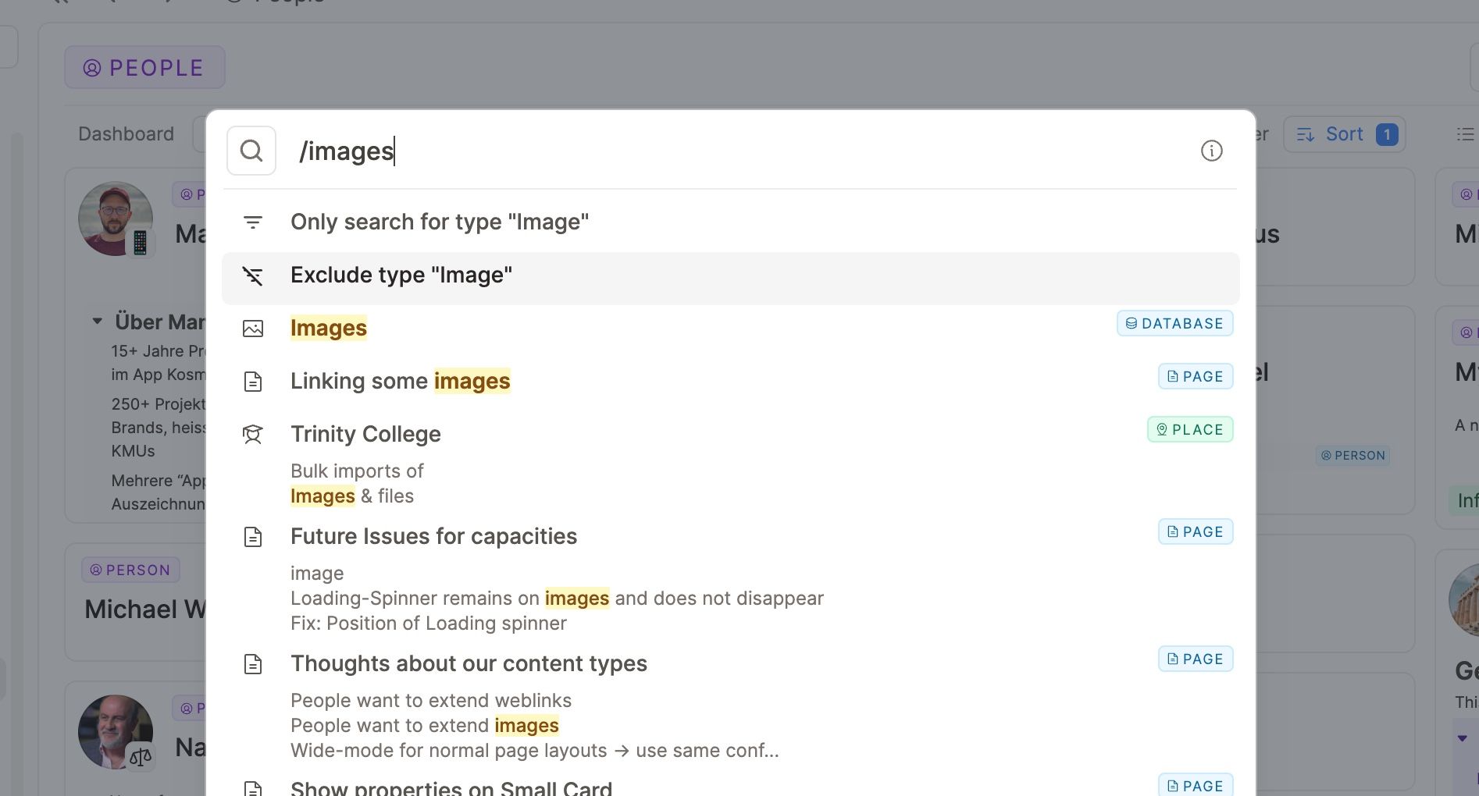Click the exclude-filter icon beside Exclude type
The height and width of the screenshot is (796, 1479).
(252, 275)
